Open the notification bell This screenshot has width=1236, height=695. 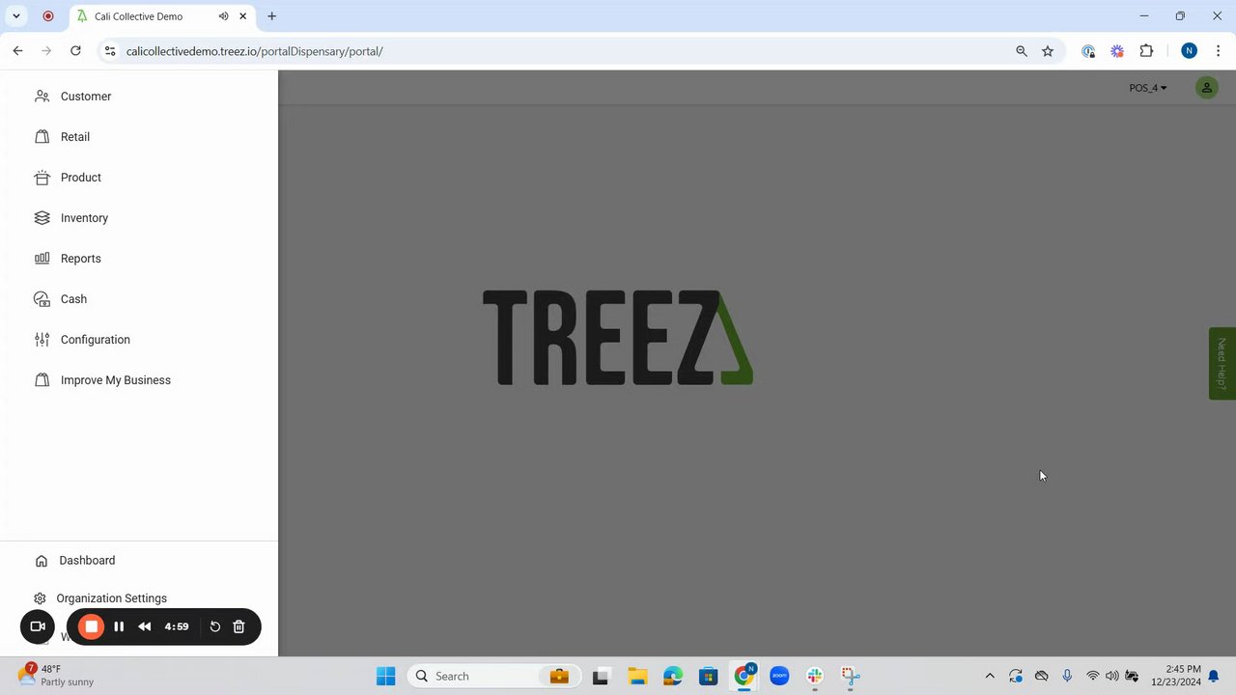tap(1215, 676)
